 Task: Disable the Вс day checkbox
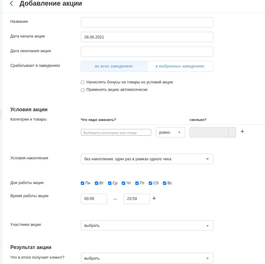click(164, 183)
